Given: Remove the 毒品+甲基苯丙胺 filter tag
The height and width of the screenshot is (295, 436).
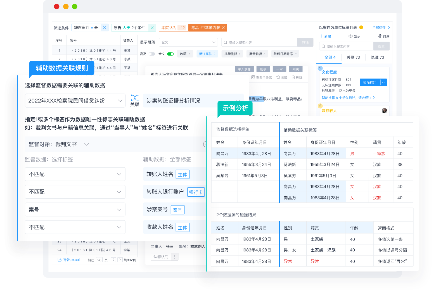Looking at the screenshot, I should tap(223, 28).
